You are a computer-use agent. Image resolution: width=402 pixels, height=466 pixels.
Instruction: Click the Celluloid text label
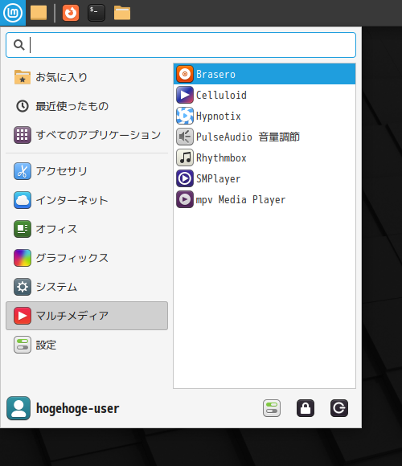221,95
